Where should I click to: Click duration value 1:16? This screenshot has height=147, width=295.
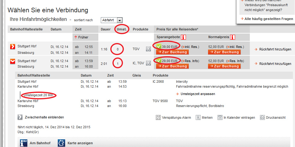[104, 49]
